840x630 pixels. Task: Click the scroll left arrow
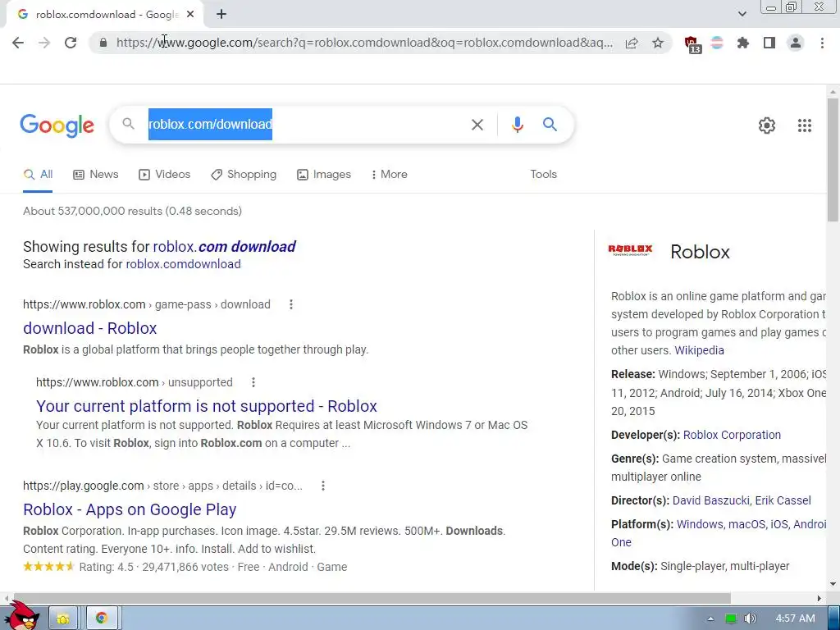pos(6,598)
